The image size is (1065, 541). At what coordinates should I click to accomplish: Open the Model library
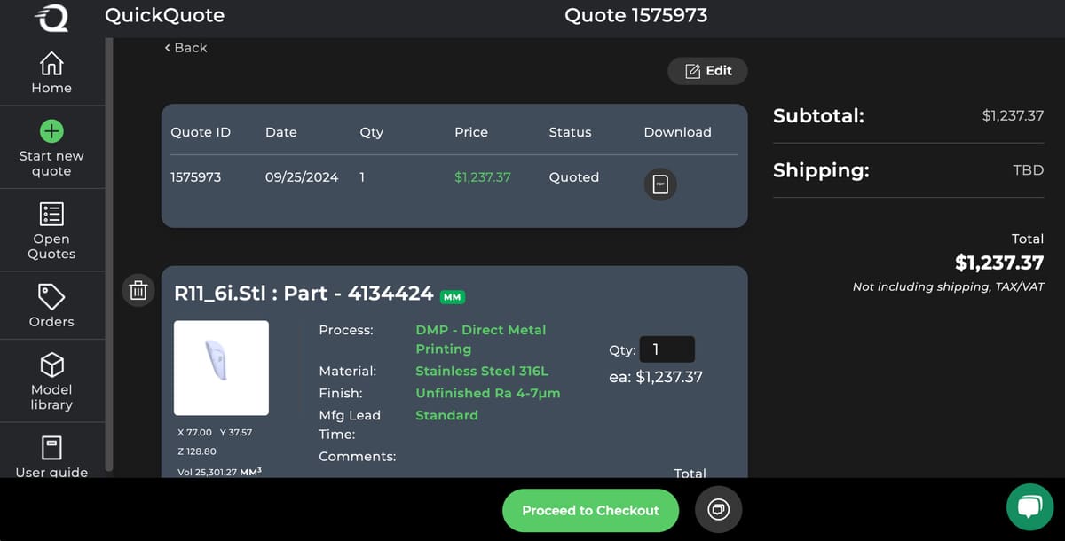tap(51, 381)
